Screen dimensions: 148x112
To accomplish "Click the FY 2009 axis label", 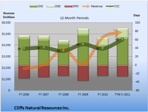I will pyautogui.click(x=83, y=94).
